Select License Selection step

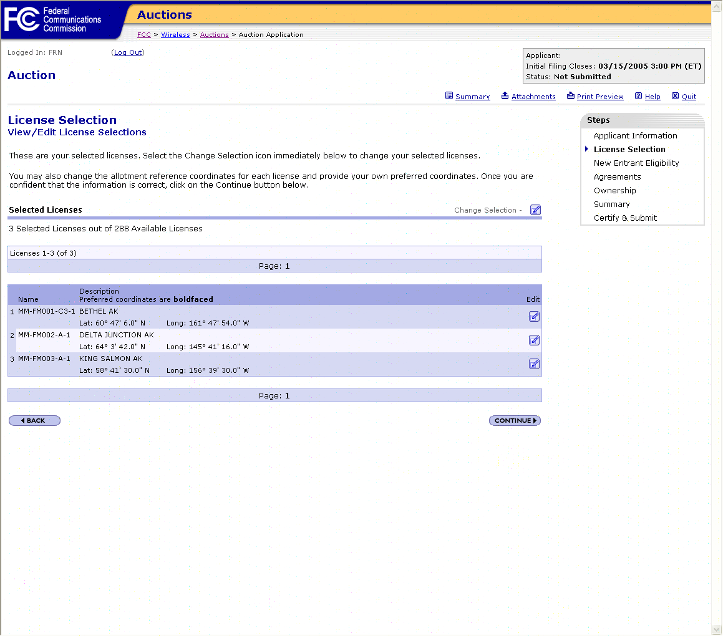click(x=629, y=150)
